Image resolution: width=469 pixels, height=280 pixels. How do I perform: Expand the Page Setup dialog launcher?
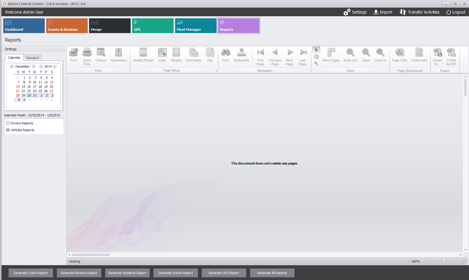click(216, 71)
